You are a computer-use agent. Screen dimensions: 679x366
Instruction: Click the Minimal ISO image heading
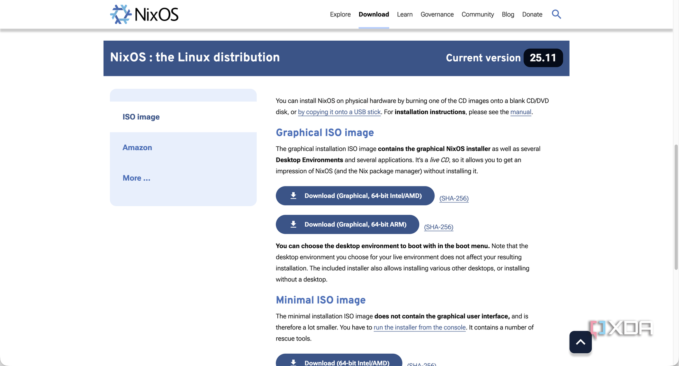(321, 300)
